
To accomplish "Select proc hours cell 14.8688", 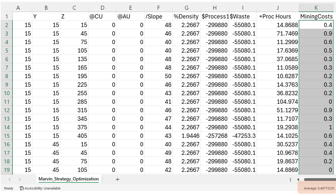I will (x=278, y=25).
